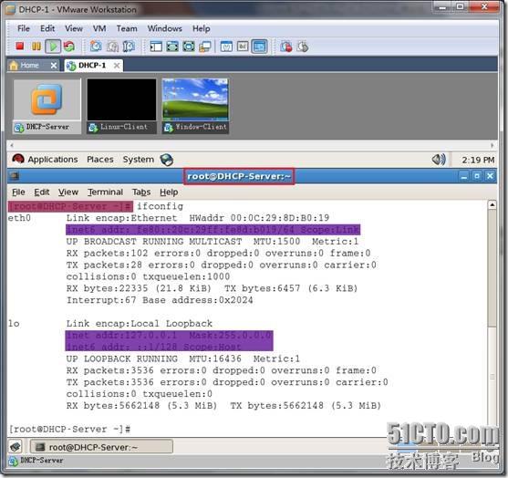The width and height of the screenshot is (508, 478).
Task: Open the VMware File menu
Action: 24,28
